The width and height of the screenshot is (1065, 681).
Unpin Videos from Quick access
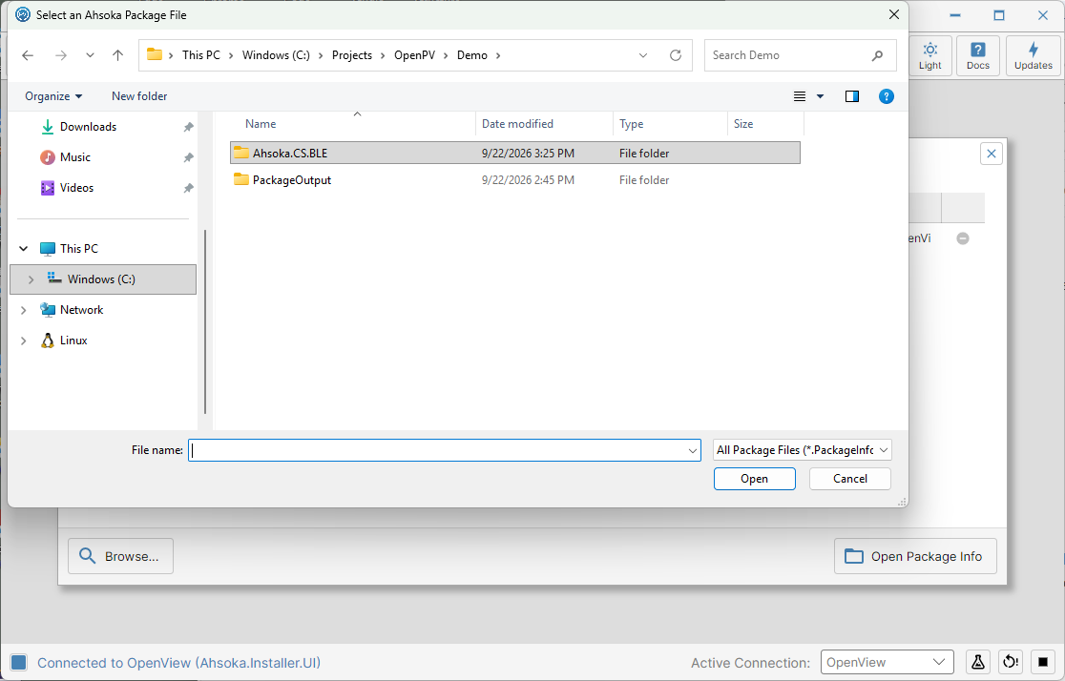pos(189,188)
